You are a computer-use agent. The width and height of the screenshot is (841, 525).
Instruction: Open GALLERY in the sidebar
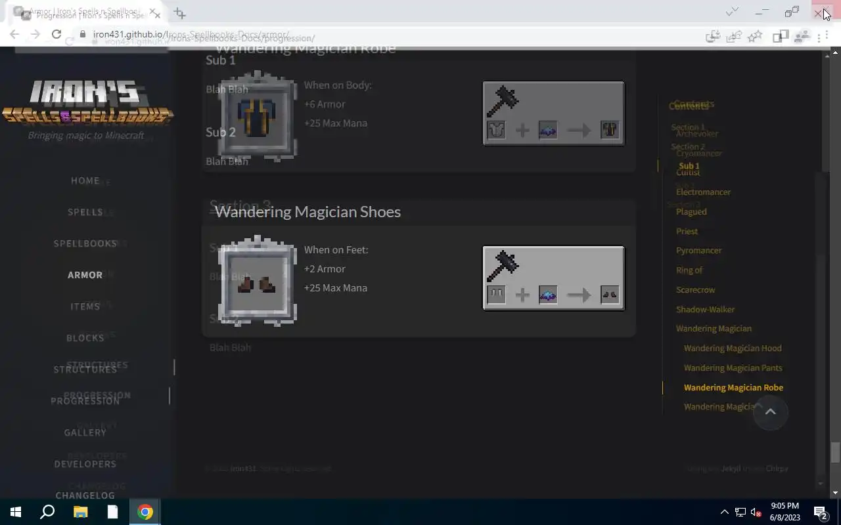[85, 432]
